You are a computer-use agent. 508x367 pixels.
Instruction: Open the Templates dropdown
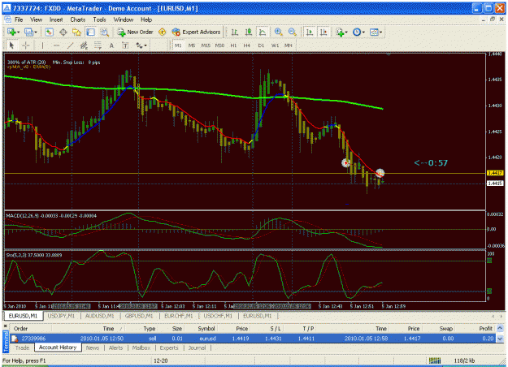[376, 32]
